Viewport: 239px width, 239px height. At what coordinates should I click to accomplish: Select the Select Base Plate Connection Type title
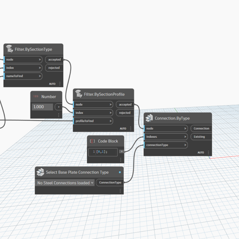click(77, 172)
